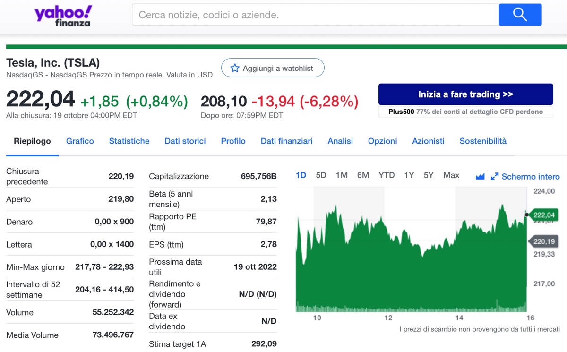Select the area chart type icon

point(480,176)
